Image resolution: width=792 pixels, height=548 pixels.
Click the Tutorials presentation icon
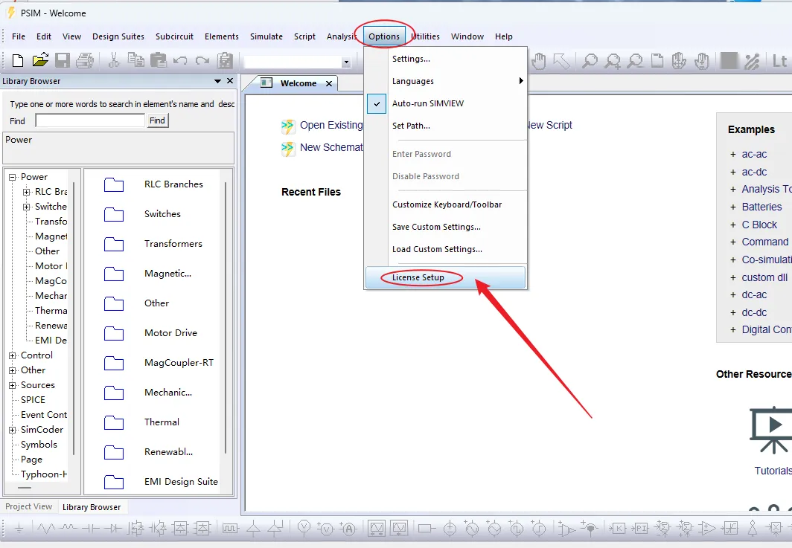point(771,431)
